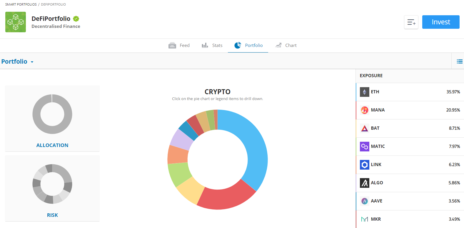The width and height of the screenshot is (464, 228).
Task: Click the Decentralised Finance subtitle
Action: click(x=56, y=26)
